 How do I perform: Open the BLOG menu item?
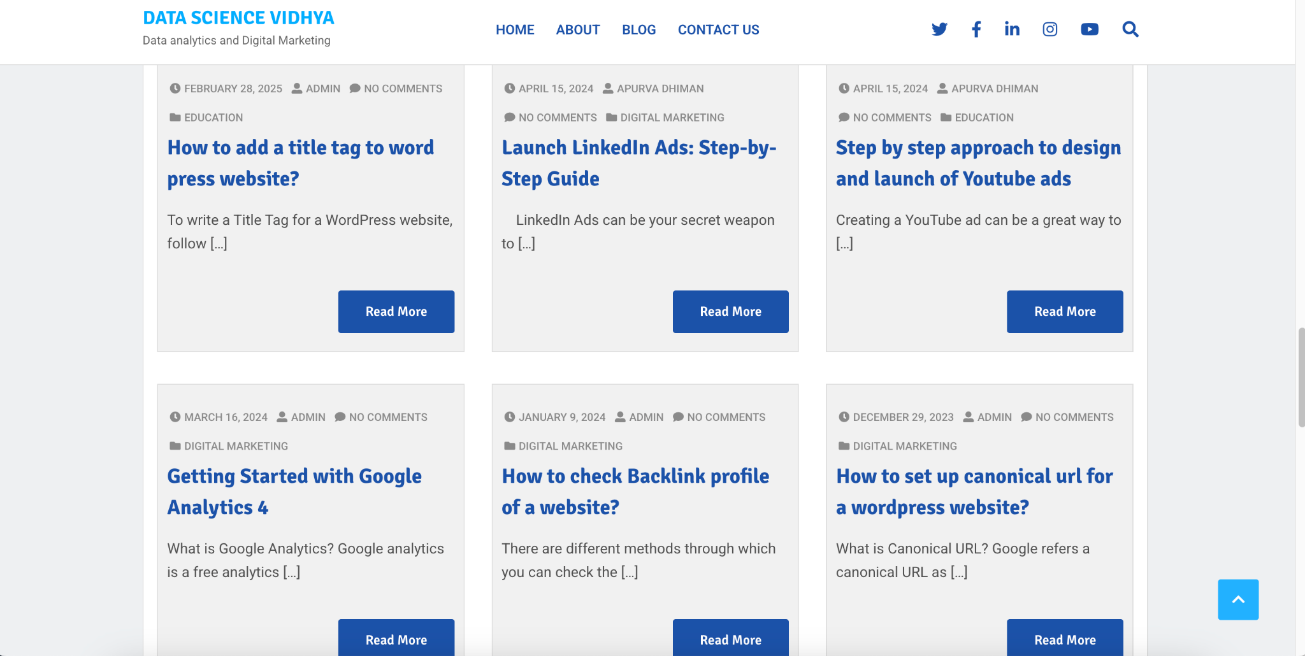[638, 29]
